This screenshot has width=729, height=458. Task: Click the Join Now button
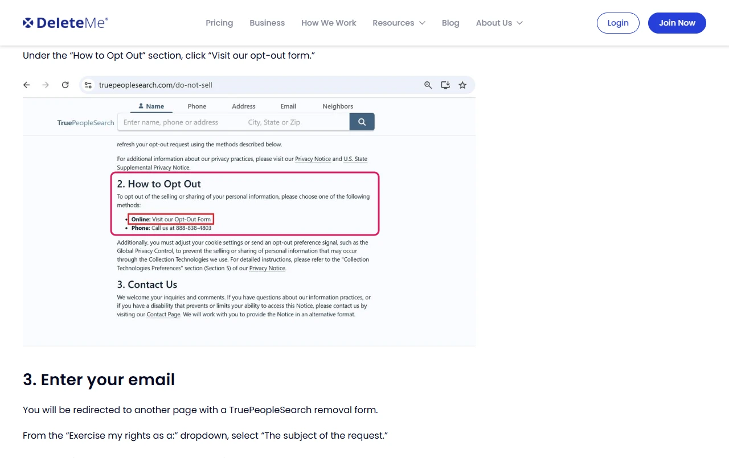click(677, 23)
